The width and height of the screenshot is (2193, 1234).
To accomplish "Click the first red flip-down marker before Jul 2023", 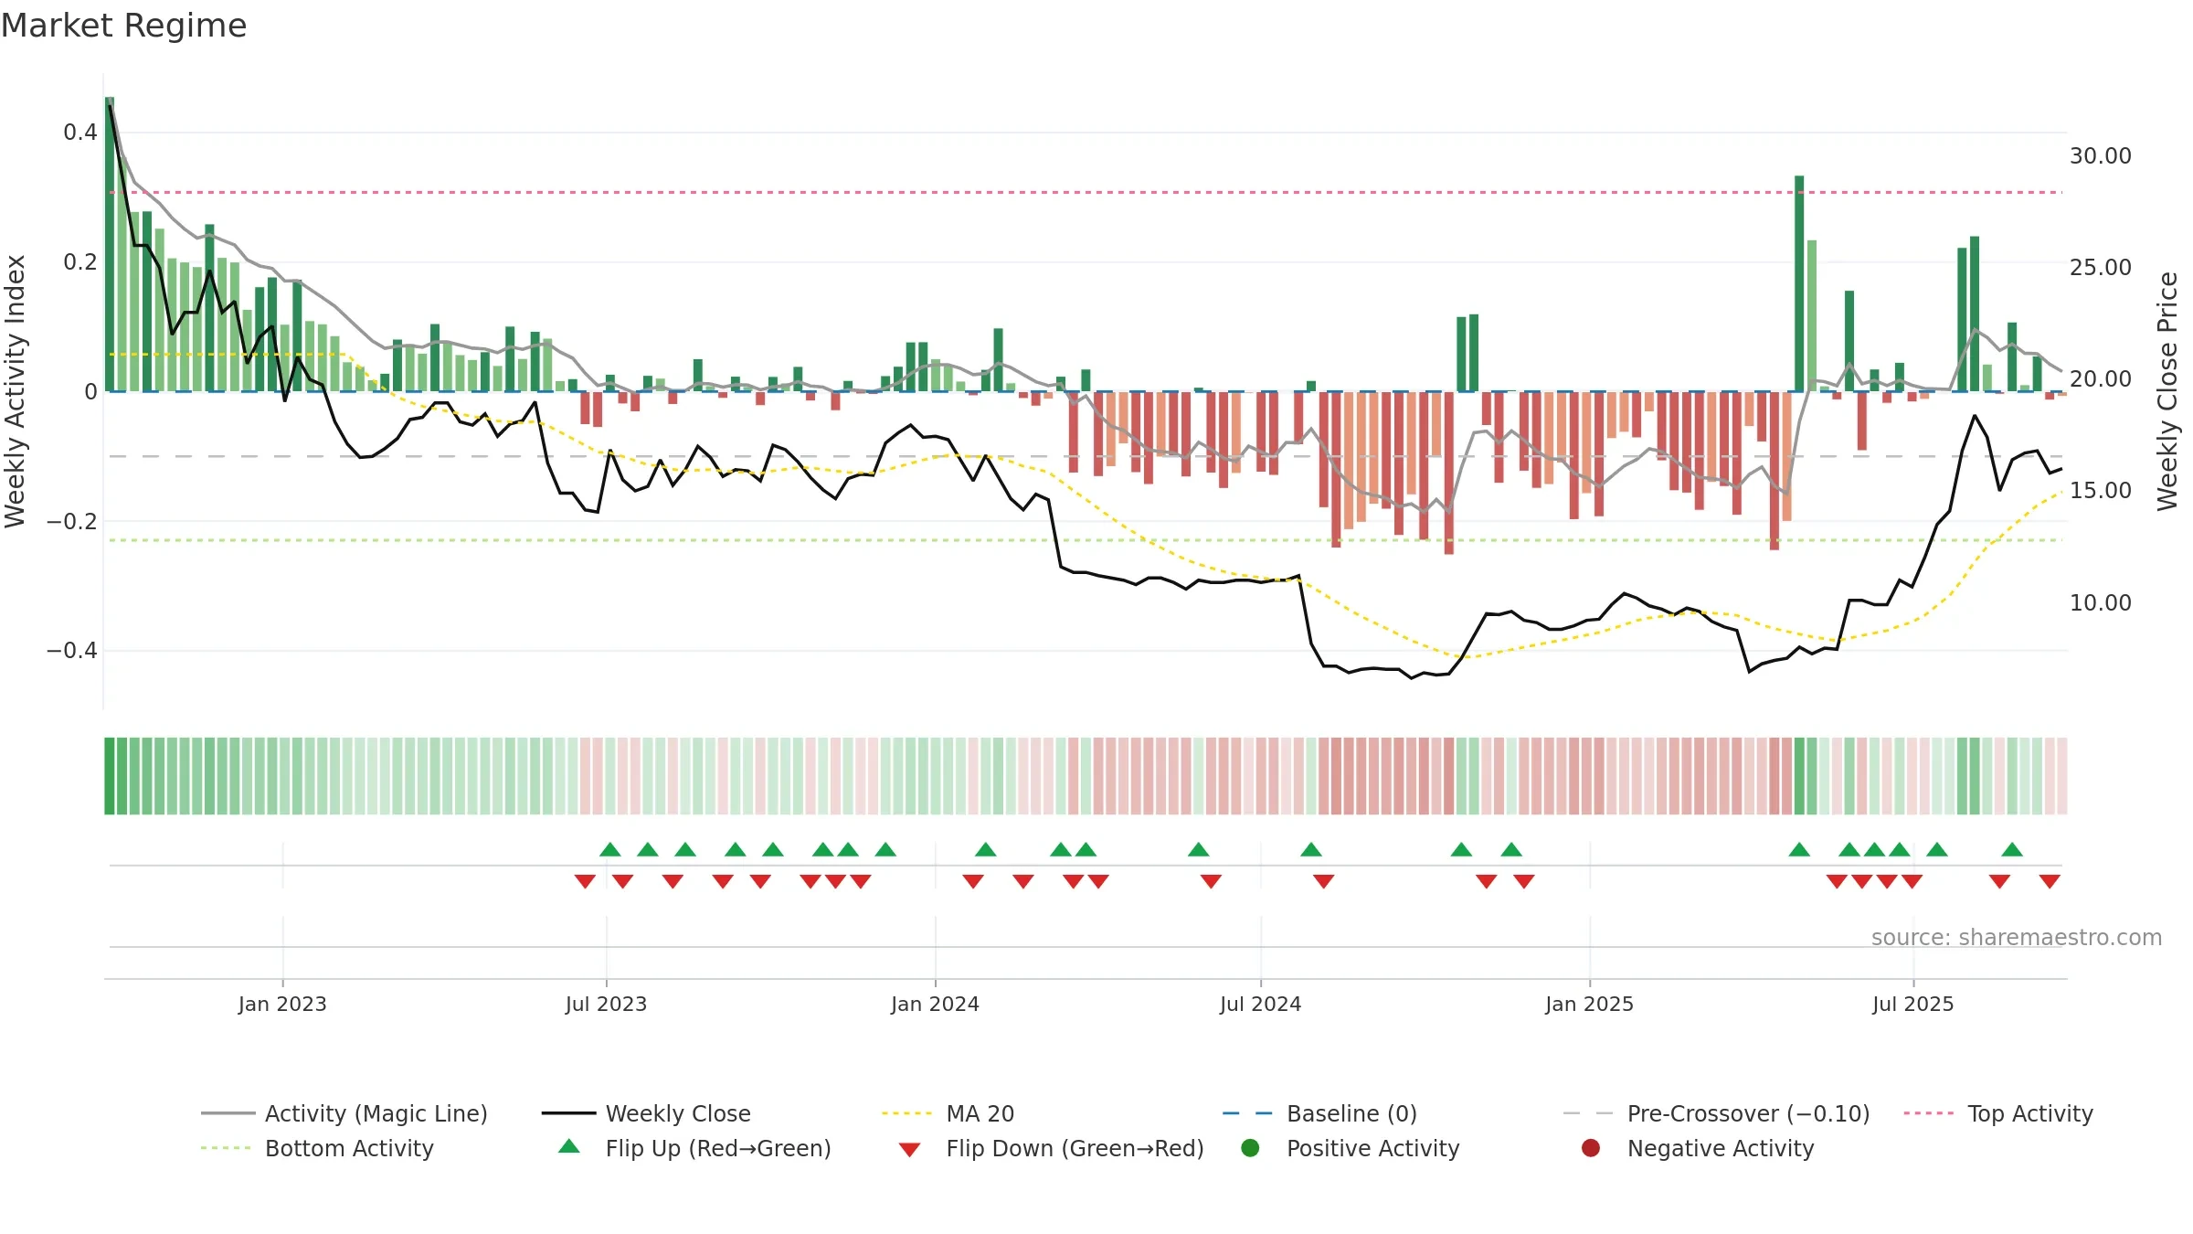I will coord(585,881).
